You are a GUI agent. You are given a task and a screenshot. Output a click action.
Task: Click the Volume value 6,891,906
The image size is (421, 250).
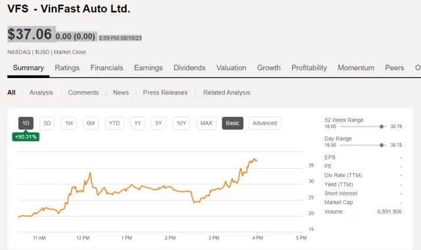point(389,212)
